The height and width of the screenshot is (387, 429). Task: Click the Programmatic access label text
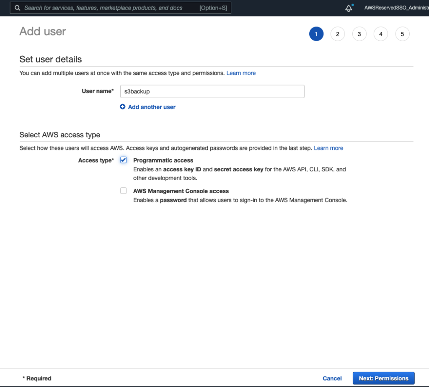click(163, 160)
